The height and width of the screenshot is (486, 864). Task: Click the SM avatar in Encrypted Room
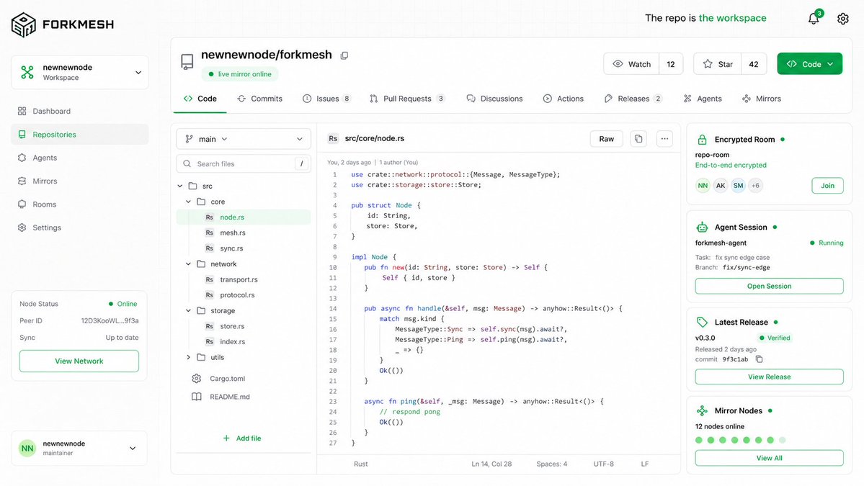(x=738, y=186)
